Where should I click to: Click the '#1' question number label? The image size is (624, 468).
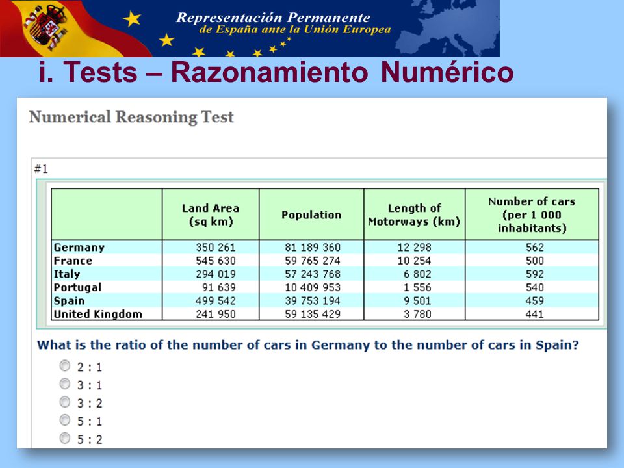pos(41,169)
